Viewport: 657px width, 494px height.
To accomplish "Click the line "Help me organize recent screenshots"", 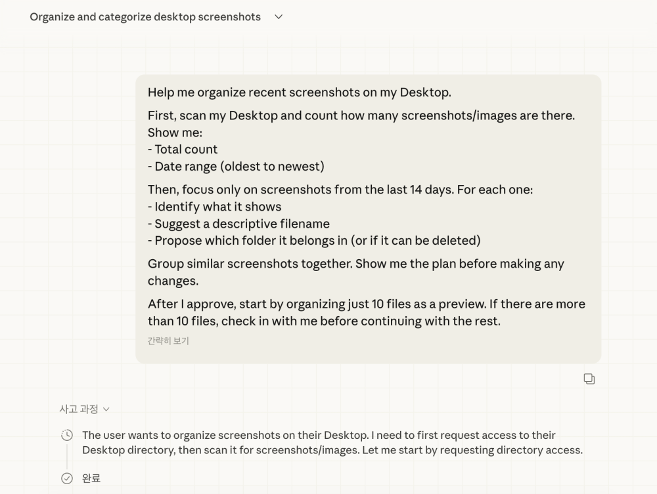I will (x=299, y=93).
